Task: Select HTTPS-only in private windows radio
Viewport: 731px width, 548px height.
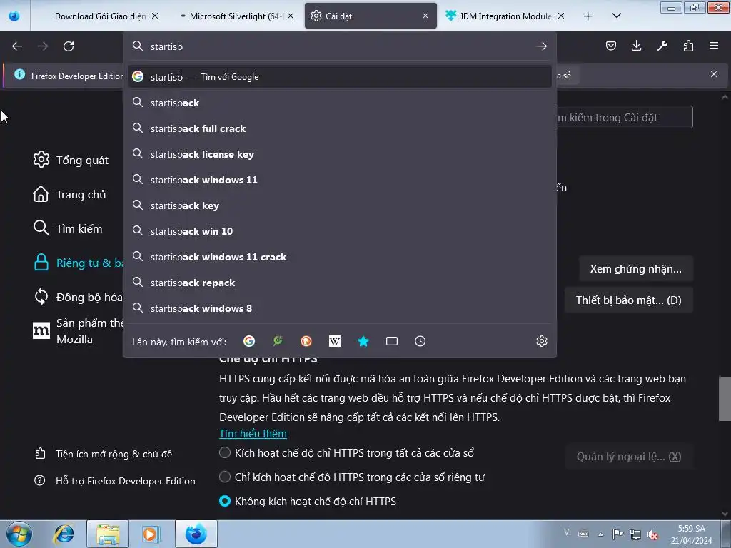Action: pyautogui.click(x=225, y=477)
